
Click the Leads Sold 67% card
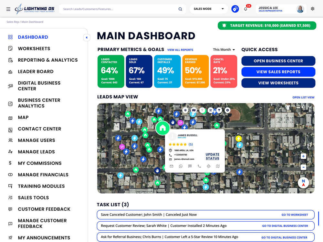pyautogui.click(x=139, y=71)
